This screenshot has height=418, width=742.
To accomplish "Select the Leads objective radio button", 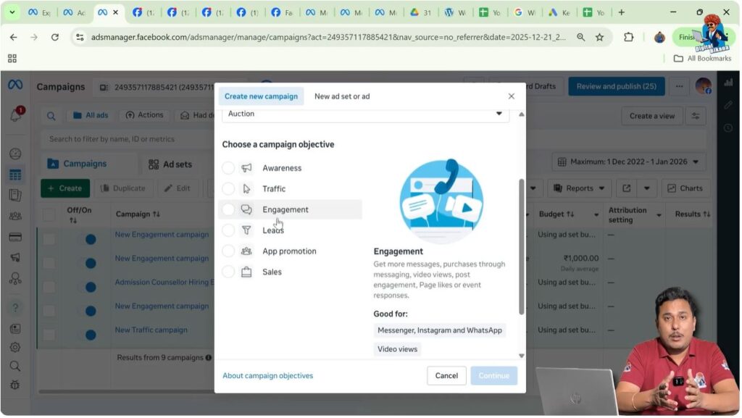I will coord(228,230).
